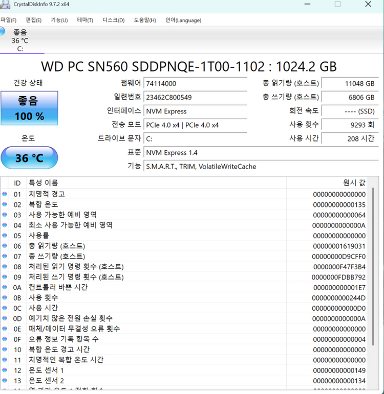Click the 36 °C temperature button
Viewport: 384px width, 394px height.
(29, 158)
